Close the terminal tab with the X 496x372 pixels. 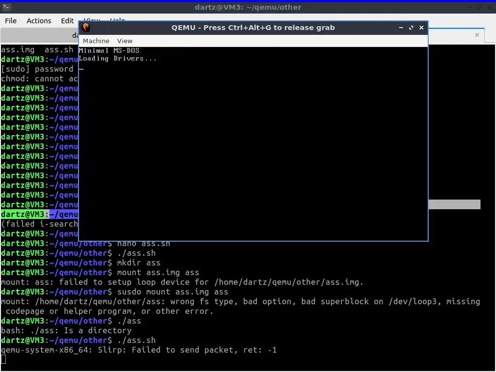(x=477, y=35)
